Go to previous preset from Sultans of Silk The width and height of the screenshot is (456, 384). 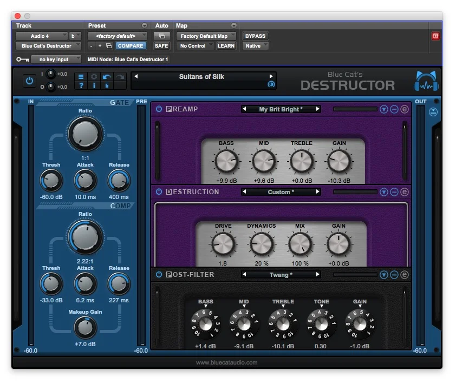tap(136, 76)
